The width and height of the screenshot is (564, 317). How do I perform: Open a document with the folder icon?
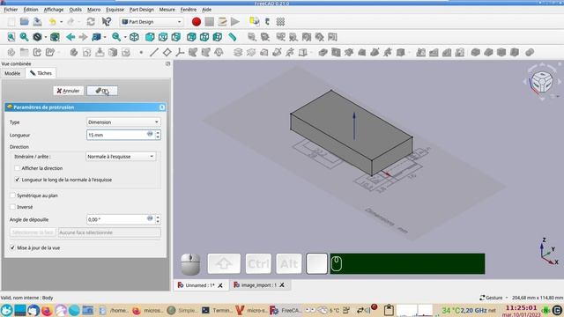pyautogui.click(x=24, y=21)
